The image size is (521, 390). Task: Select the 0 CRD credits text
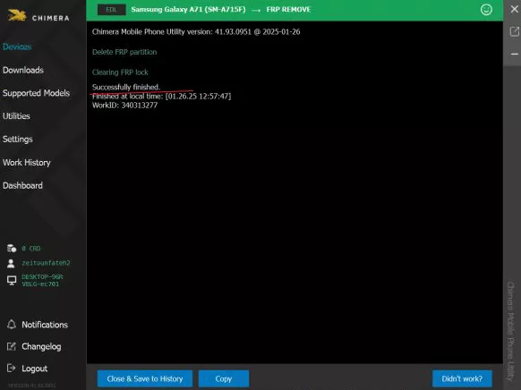(31, 249)
